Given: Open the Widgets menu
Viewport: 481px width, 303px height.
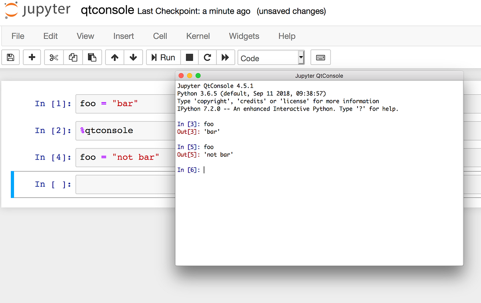Looking at the screenshot, I should (244, 36).
